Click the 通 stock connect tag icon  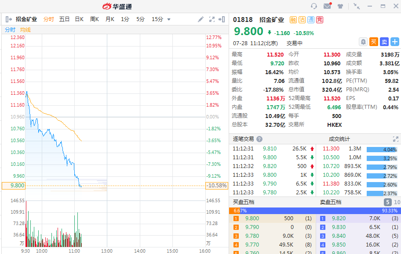click(x=311, y=20)
